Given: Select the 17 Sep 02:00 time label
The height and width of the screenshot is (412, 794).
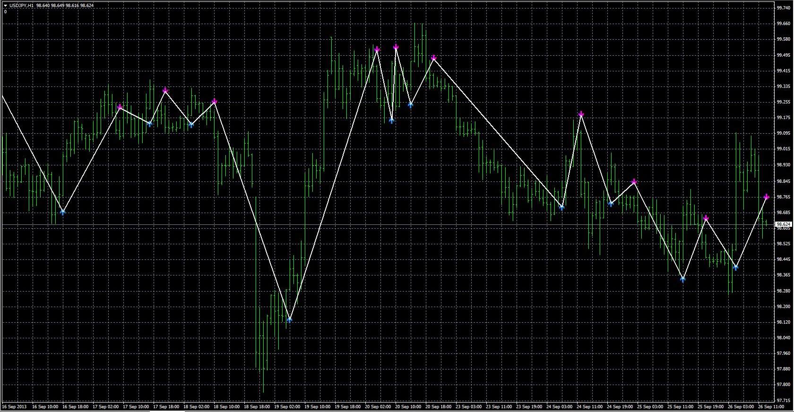Looking at the screenshot, I should [105, 406].
